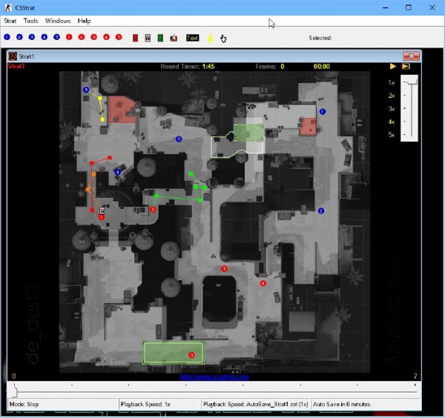Click red player 5 on the map
This screenshot has height=418, width=445.
point(224,268)
